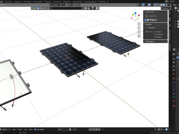Open the funnel filter dropdown
This screenshot has height=134, width=179.
tap(93, 8)
